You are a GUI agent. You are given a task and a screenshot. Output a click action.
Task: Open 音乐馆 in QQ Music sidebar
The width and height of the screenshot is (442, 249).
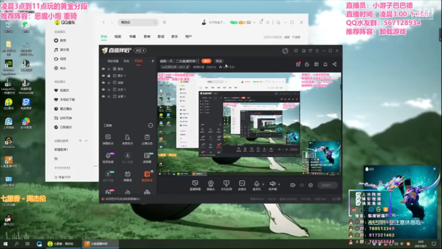click(x=62, y=50)
